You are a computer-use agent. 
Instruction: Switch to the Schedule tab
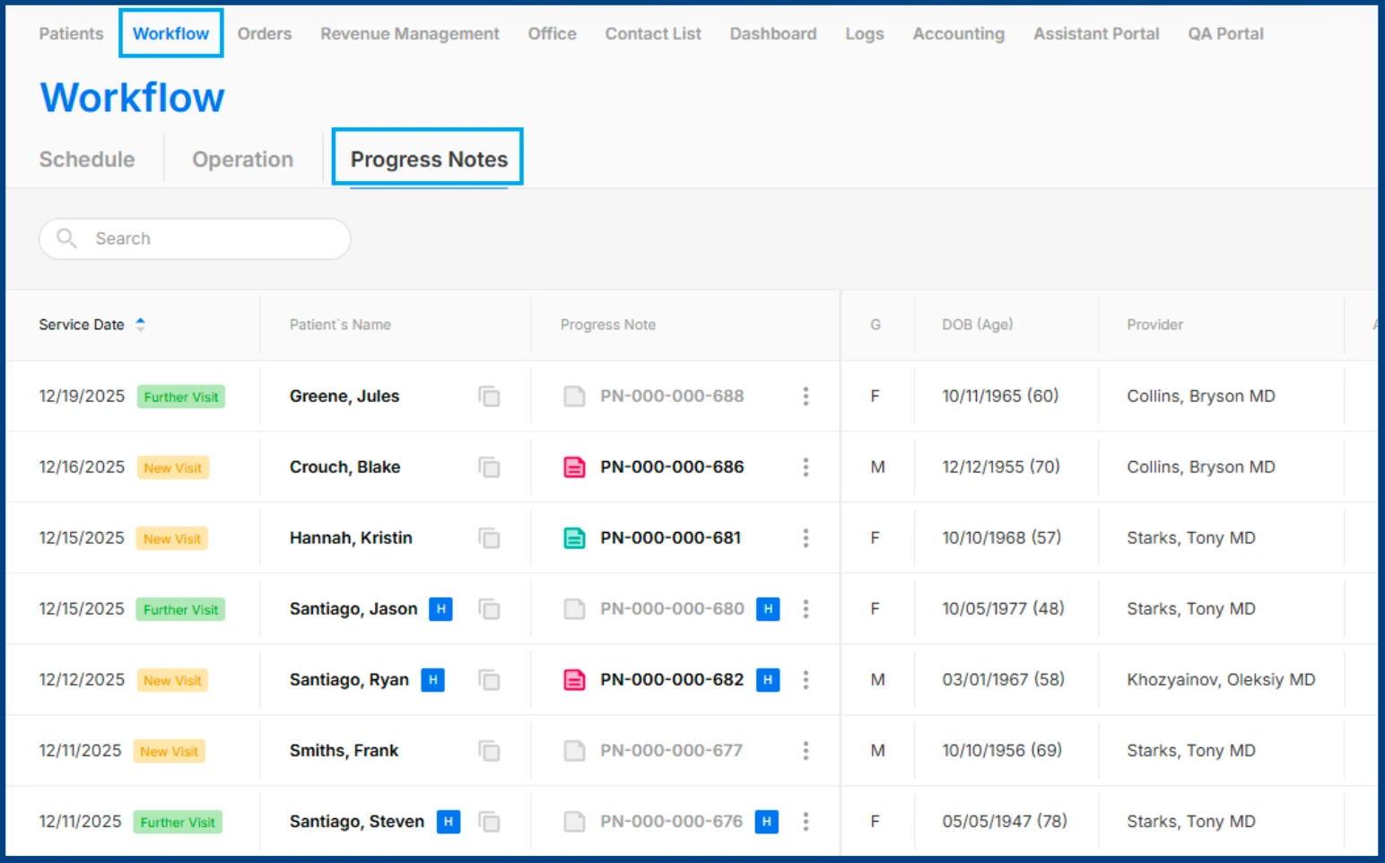(x=87, y=160)
